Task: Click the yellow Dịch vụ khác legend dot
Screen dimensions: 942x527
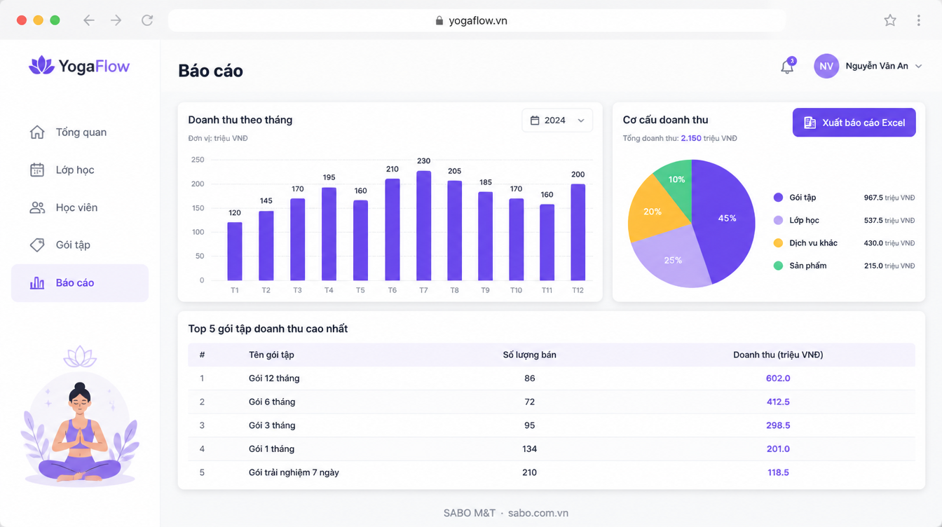Action: pyautogui.click(x=778, y=243)
